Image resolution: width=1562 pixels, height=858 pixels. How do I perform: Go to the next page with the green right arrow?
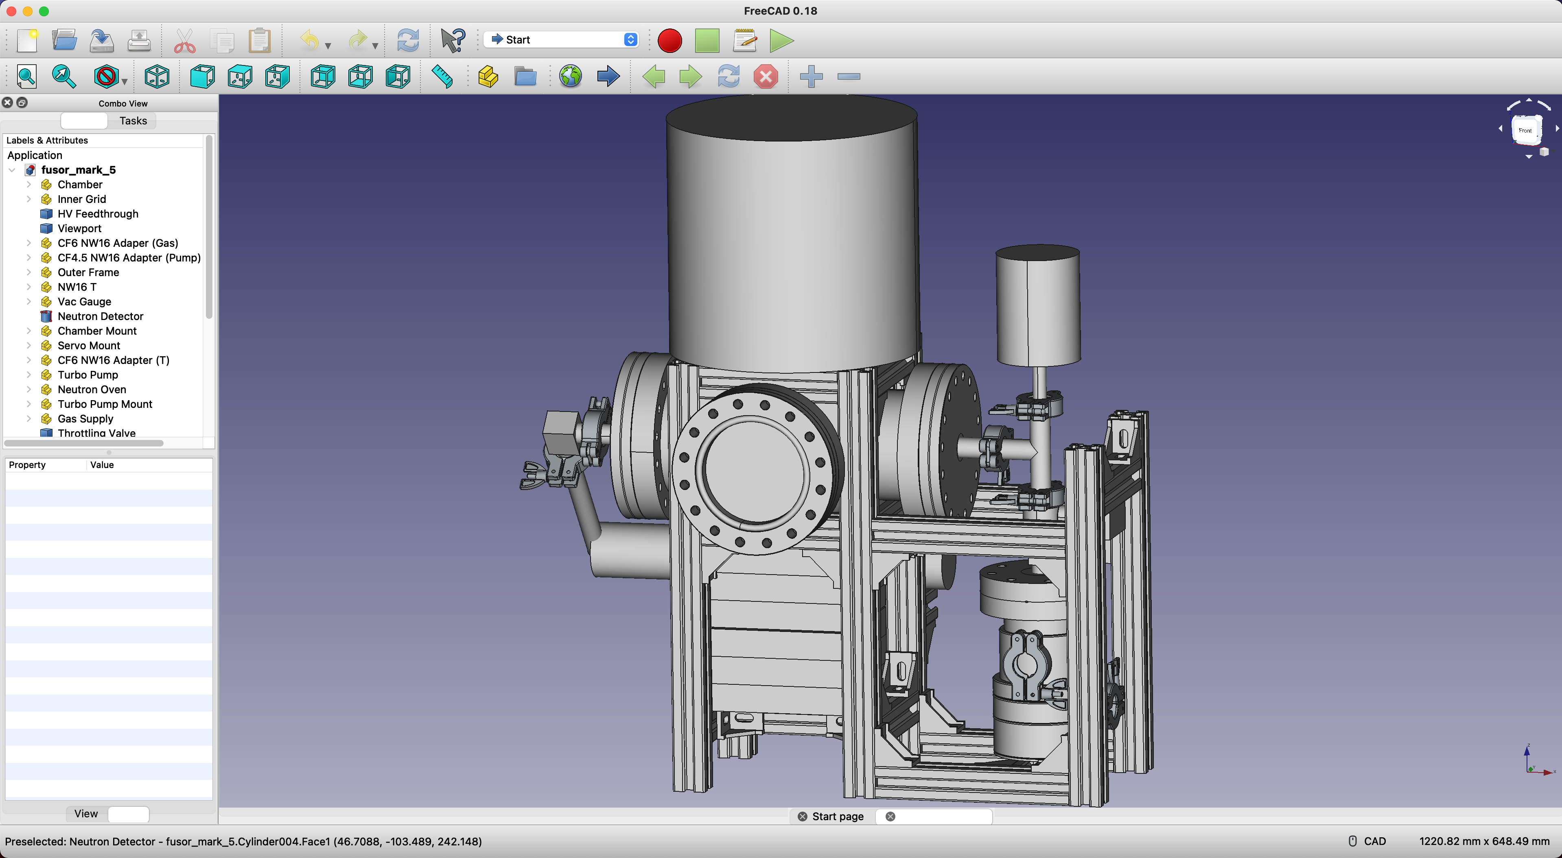(691, 76)
